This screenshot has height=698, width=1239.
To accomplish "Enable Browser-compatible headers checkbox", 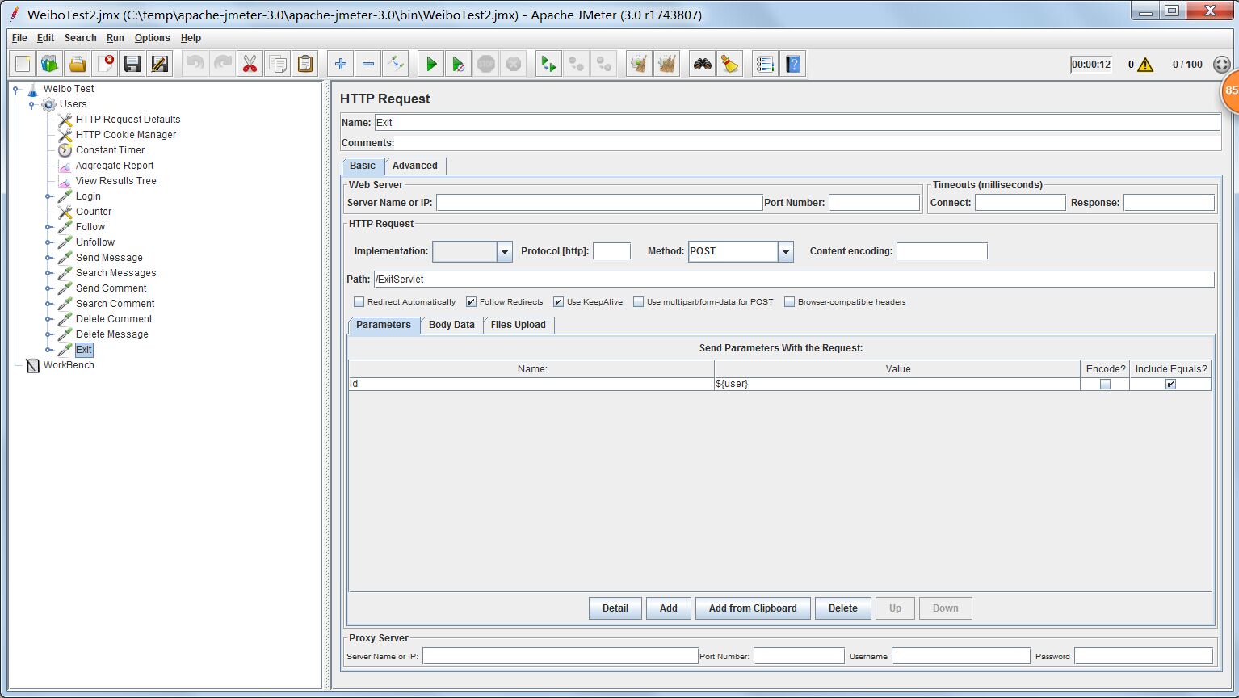I will (790, 302).
